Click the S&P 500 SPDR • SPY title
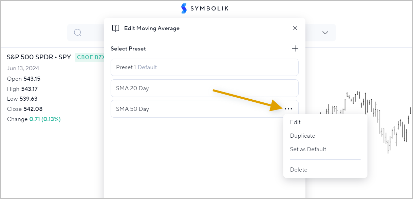 click(39, 57)
